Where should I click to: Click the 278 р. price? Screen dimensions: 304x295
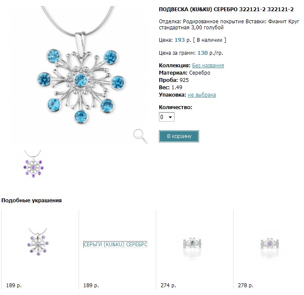246,286
